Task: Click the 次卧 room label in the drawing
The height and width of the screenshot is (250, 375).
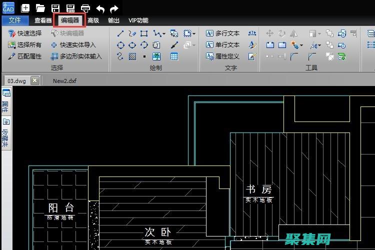Action: [158, 232]
